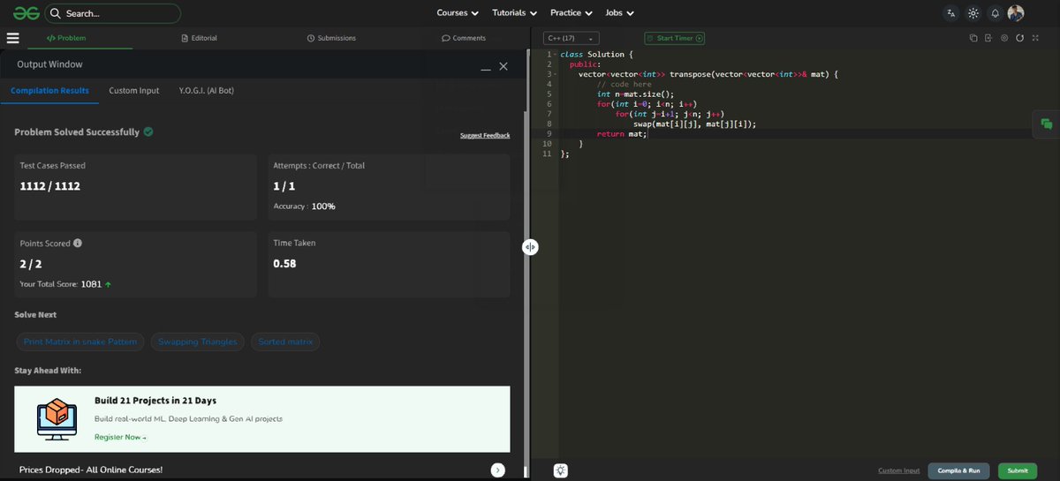The height and width of the screenshot is (481, 1060).
Task: Open the user profile avatar
Action: click(1016, 13)
